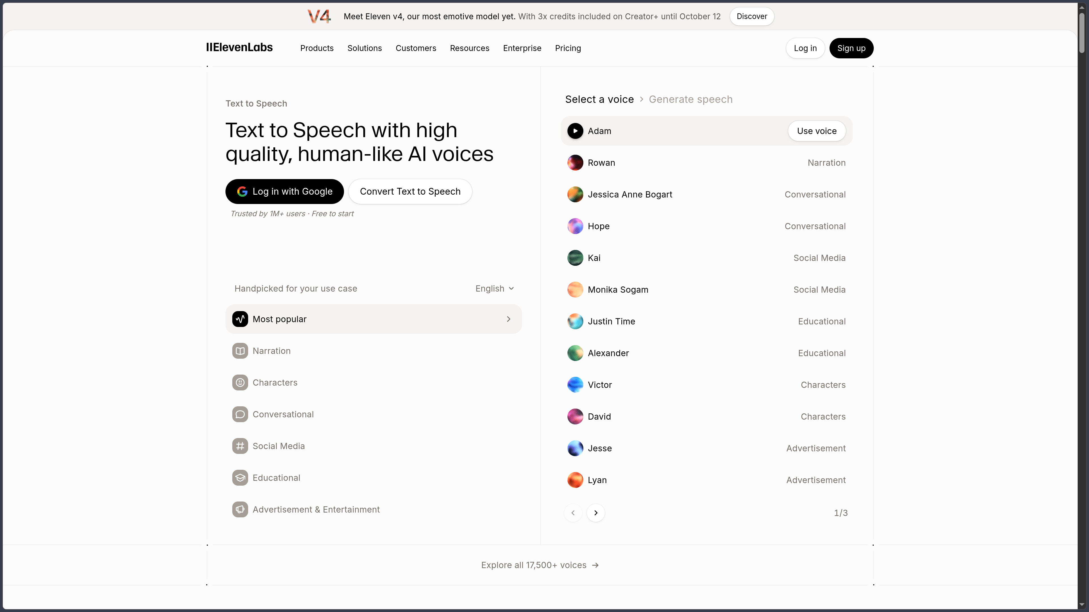Click Jesse's voice avatar
Viewport: 1089px width, 612px height.
tap(575, 448)
